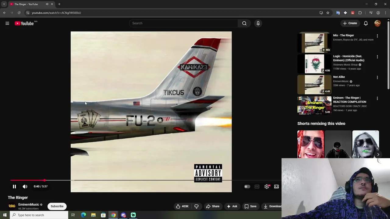Close The Ringer browser tab
Image resolution: width=390 pixels, height=219 pixels.
click(52, 4)
